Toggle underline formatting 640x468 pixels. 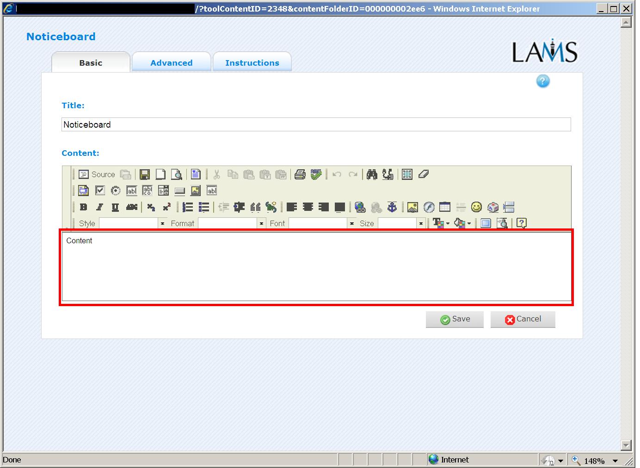(x=115, y=207)
